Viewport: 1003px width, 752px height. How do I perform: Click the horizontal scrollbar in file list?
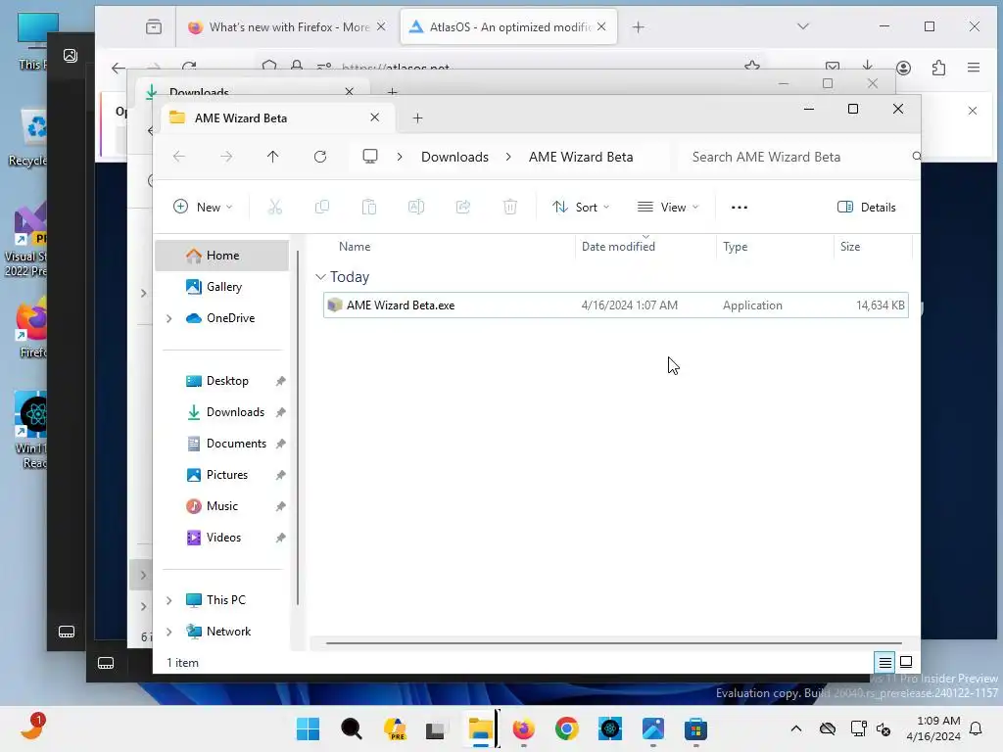tap(613, 642)
